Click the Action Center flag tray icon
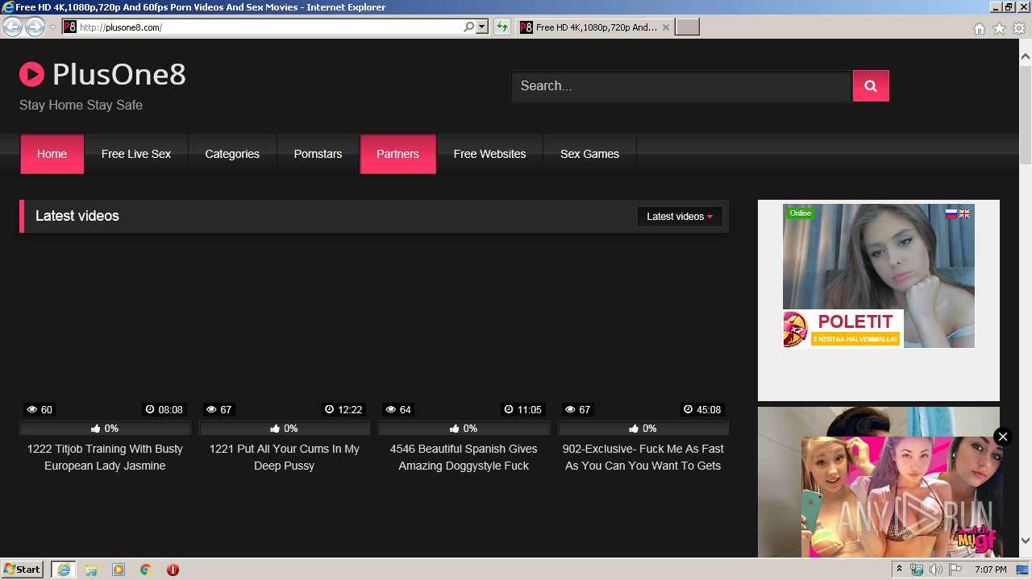The image size is (1032, 580). [954, 570]
